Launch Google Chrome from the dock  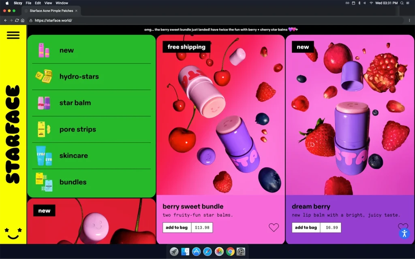[x=230, y=251]
